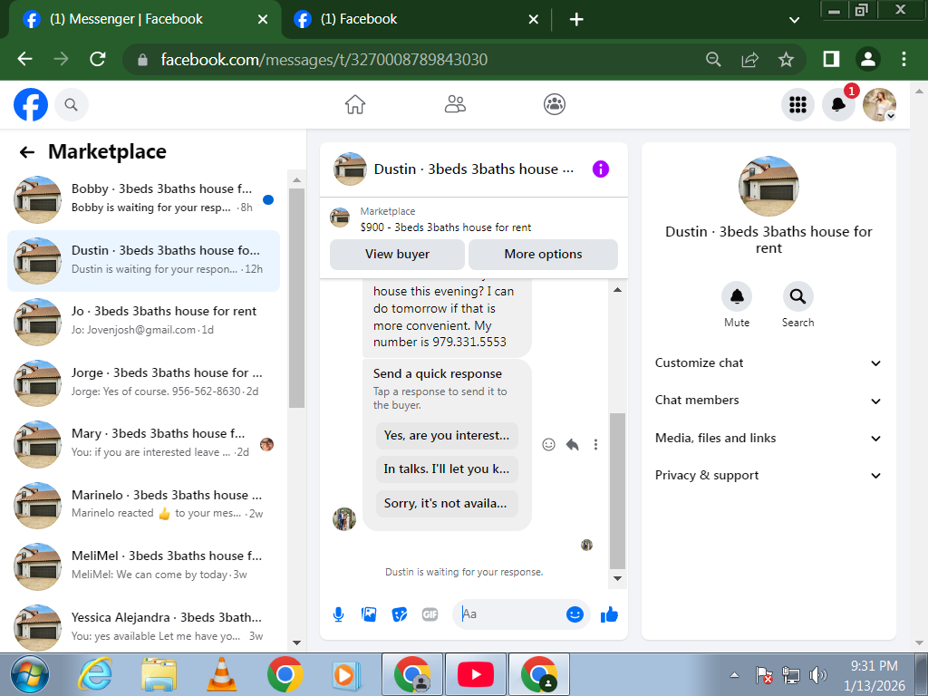
Task: Open the $900 - 3beds 3baths listing link
Action: click(x=445, y=227)
